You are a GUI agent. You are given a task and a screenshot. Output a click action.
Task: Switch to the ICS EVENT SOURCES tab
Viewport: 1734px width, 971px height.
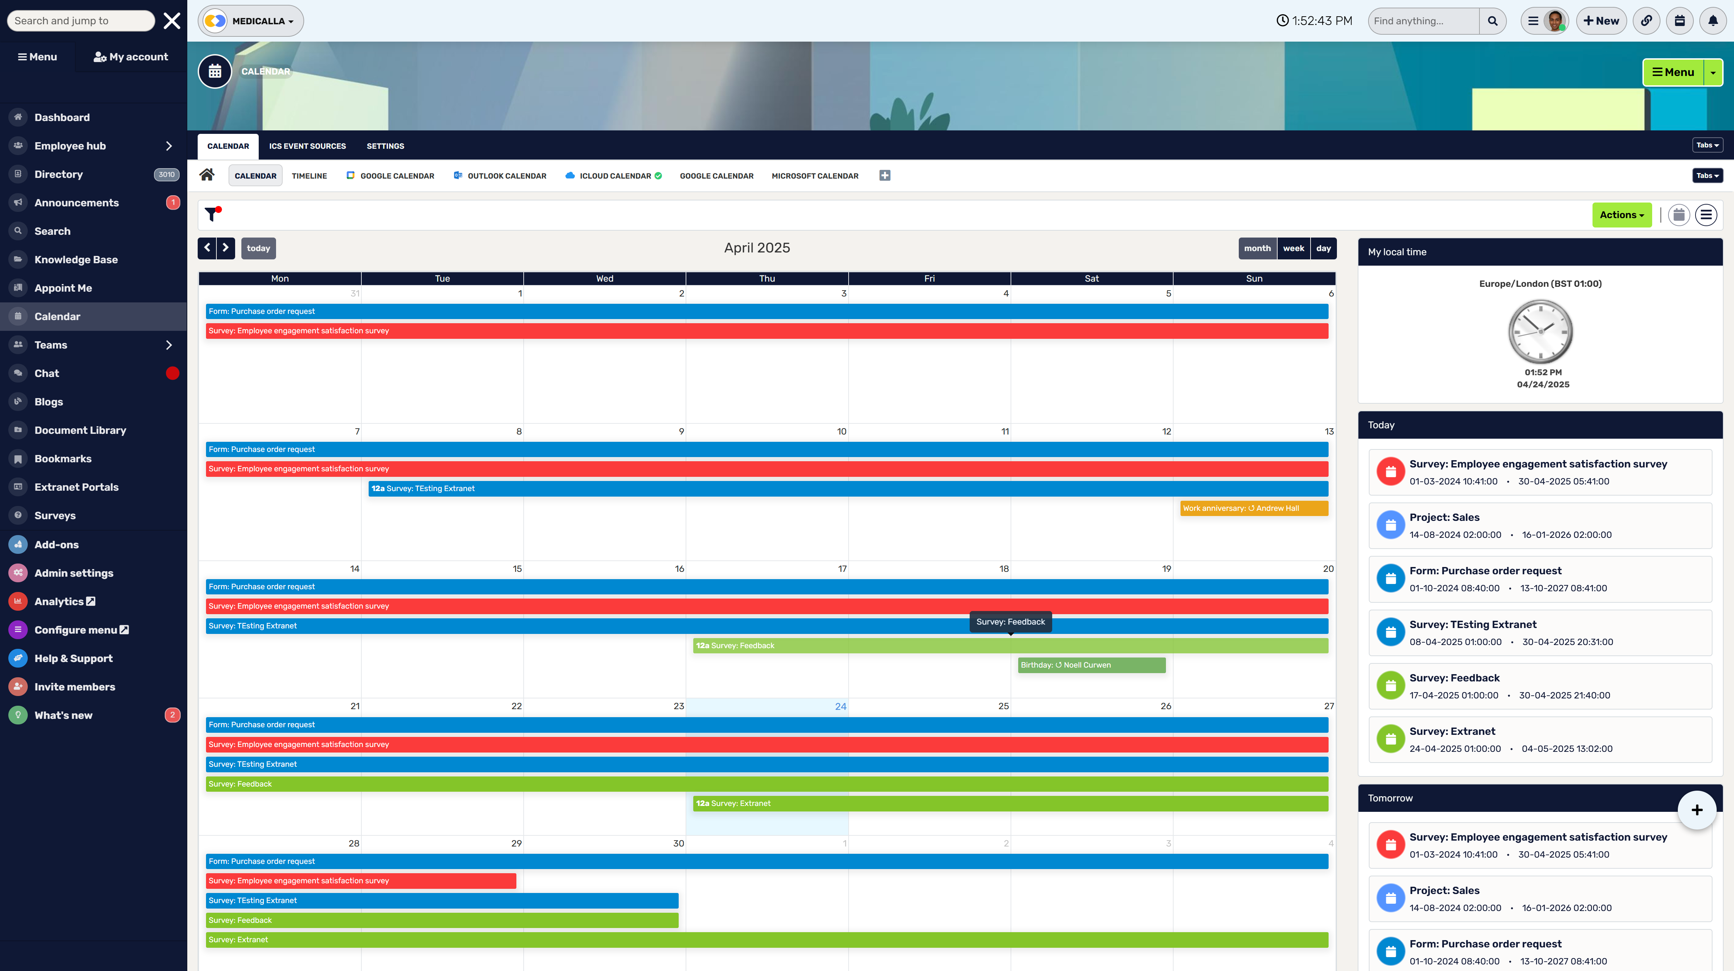307,146
